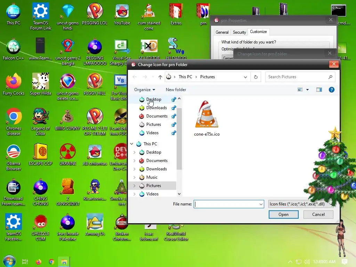Screen dimensions: 356x267
Task: Select the Obama Browser desktop icon
Action: [x=13, y=157]
